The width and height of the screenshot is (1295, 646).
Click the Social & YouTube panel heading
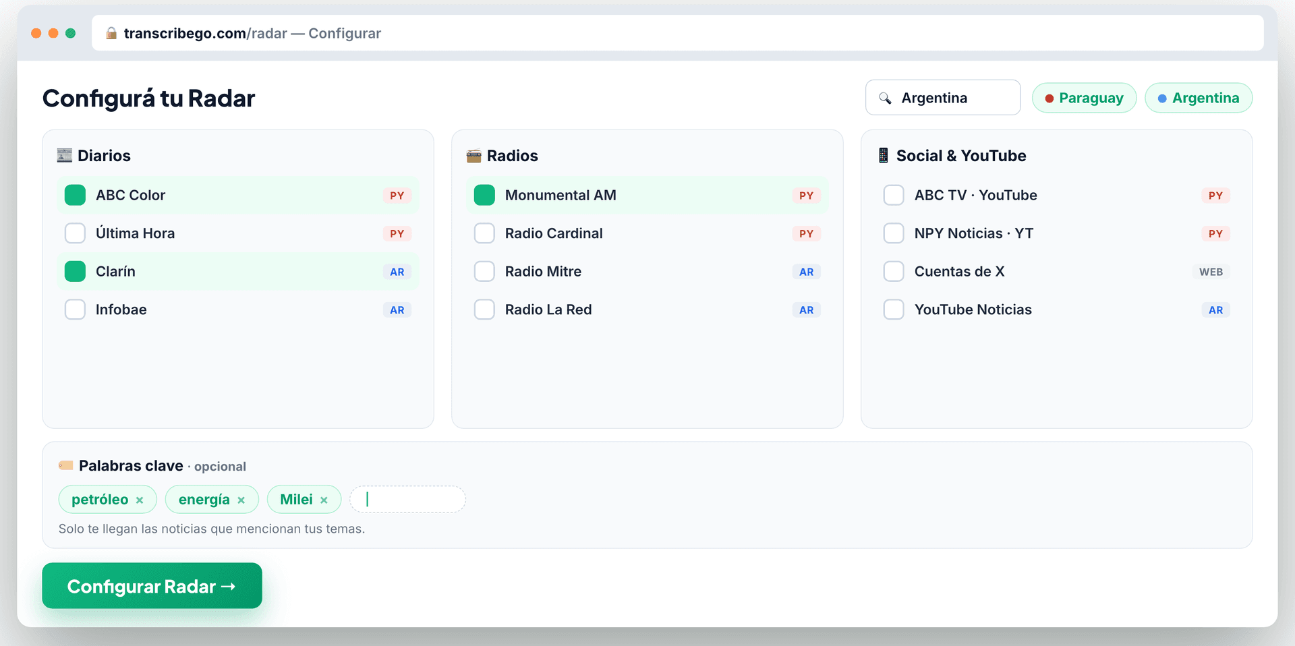click(961, 156)
